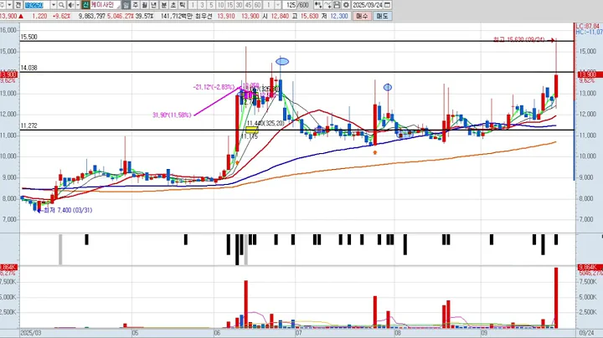Select the 틱 tick period

point(183,5)
